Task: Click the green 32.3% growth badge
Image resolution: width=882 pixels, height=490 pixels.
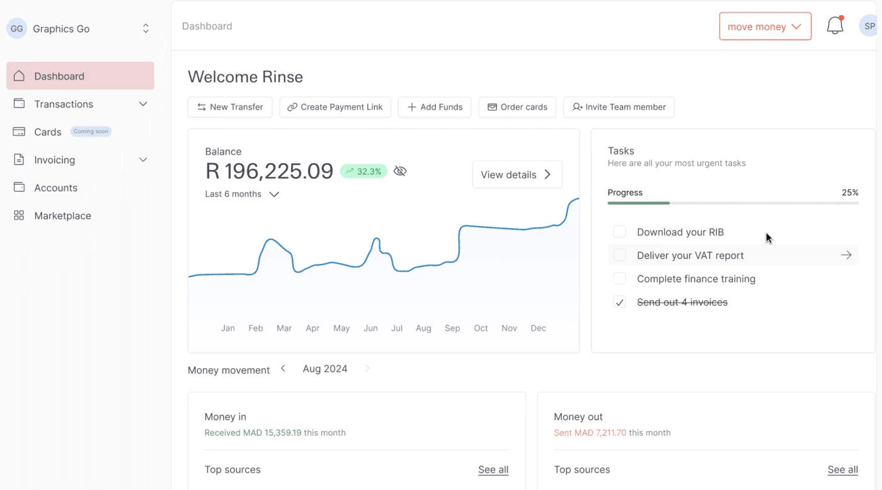Action: pos(364,171)
